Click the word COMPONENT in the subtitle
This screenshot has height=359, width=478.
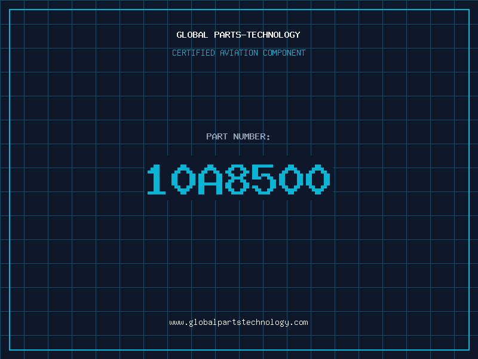[x=284, y=53]
